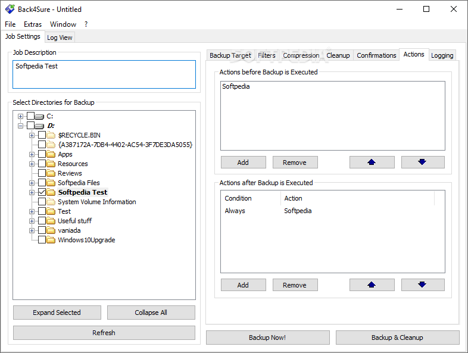Switch to the Log View tab
468x353 pixels.
pyautogui.click(x=60, y=38)
